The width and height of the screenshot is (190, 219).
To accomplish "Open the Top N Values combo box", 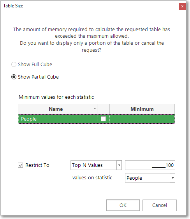I will (x=96, y=165).
